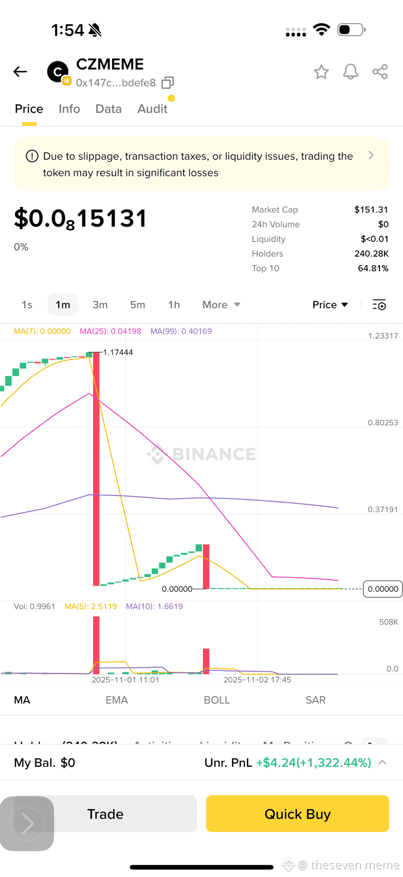
Task: Switch to the Info tab
Action: [x=69, y=109]
